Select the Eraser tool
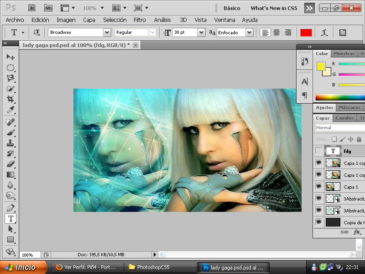Image resolution: width=365 pixels, height=274 pixels. pyautogui.click(x=10, y=164)
